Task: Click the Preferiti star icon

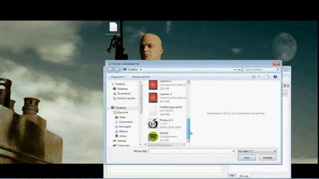Action: 113,84
